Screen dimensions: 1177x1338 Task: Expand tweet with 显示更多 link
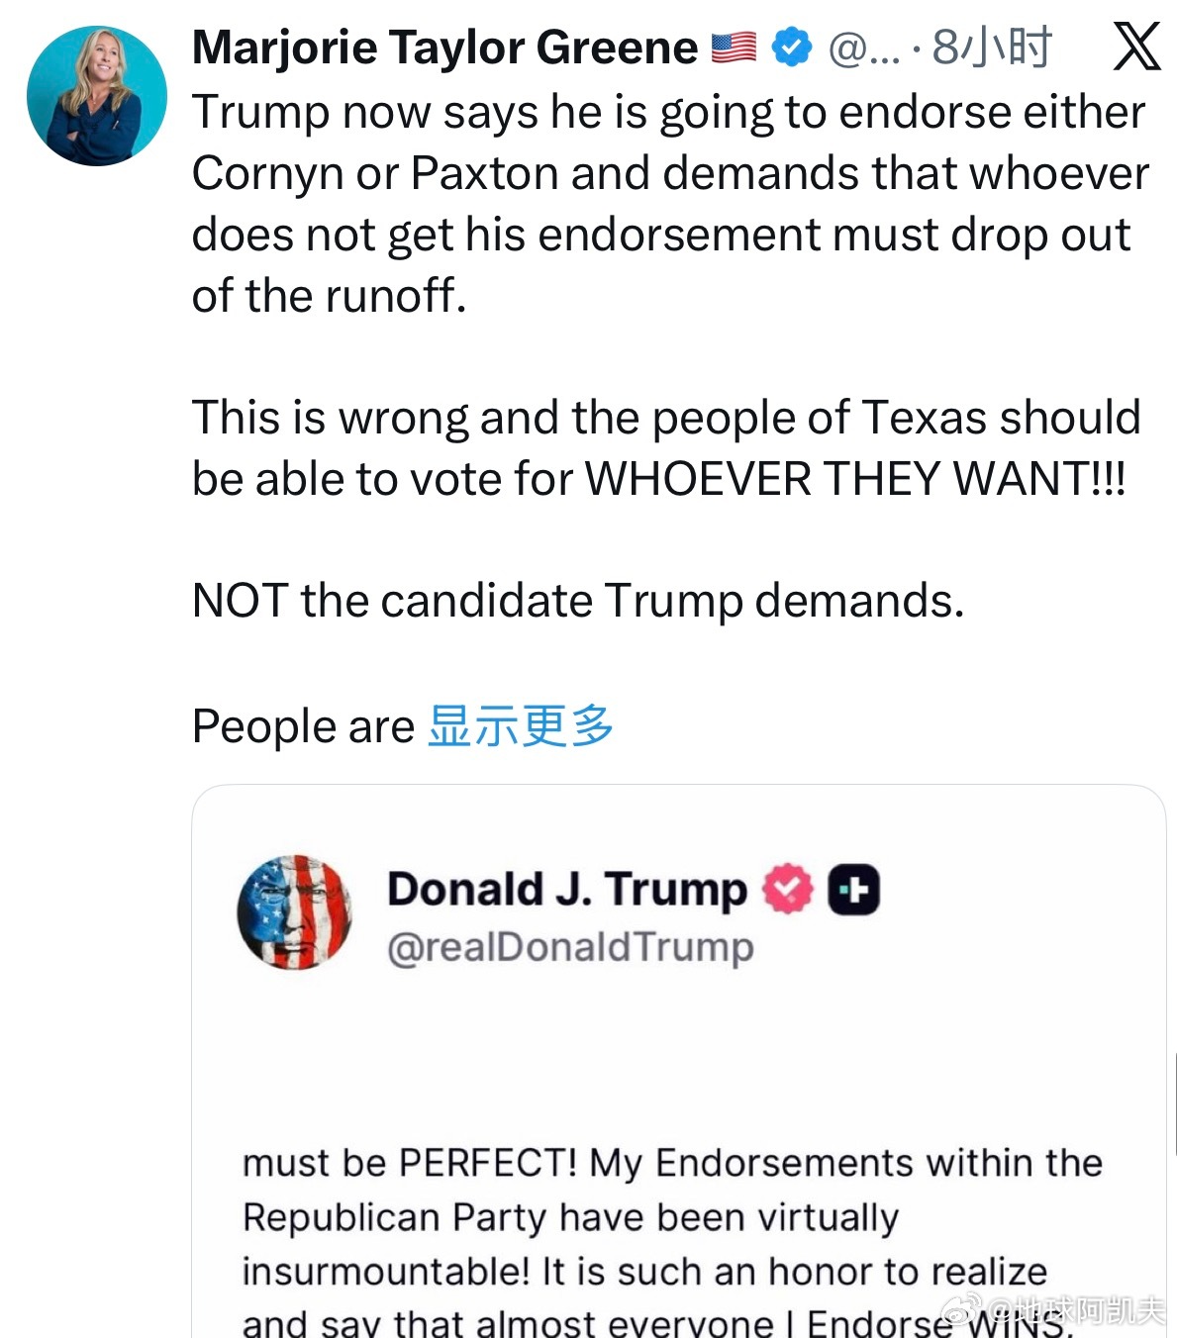tap(521, 725)
